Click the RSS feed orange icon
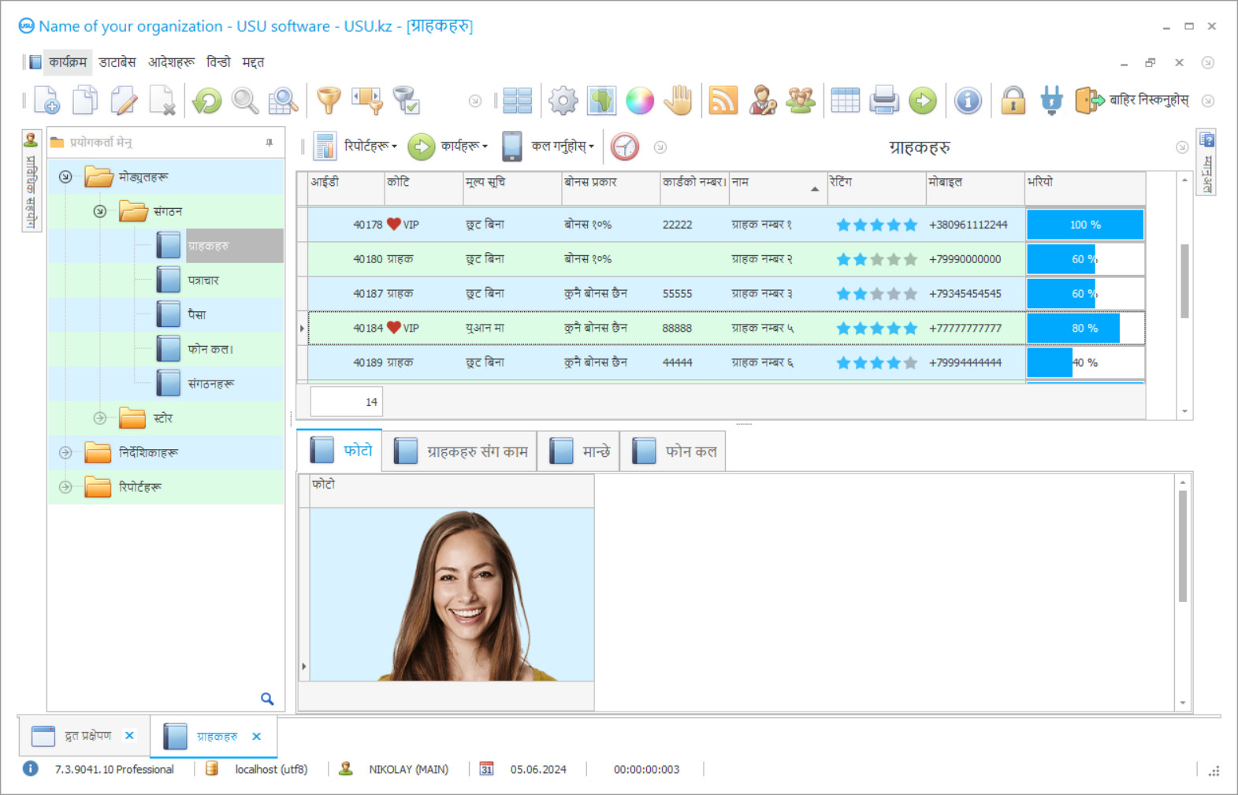 pyautogui.click(x=723, y=101)
